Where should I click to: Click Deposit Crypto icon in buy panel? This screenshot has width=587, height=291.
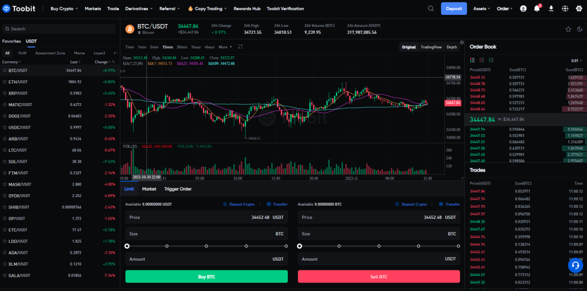tap(225, 205)
